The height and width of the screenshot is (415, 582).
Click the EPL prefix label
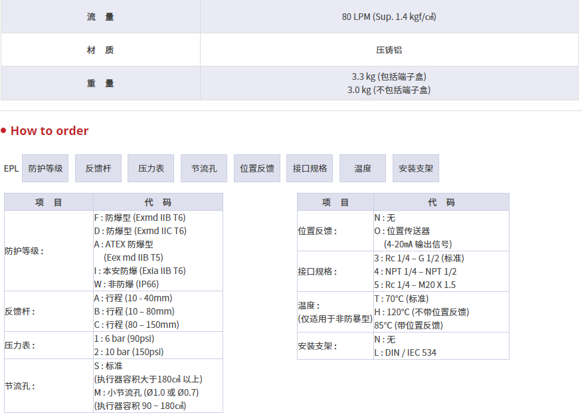point(11,169)
